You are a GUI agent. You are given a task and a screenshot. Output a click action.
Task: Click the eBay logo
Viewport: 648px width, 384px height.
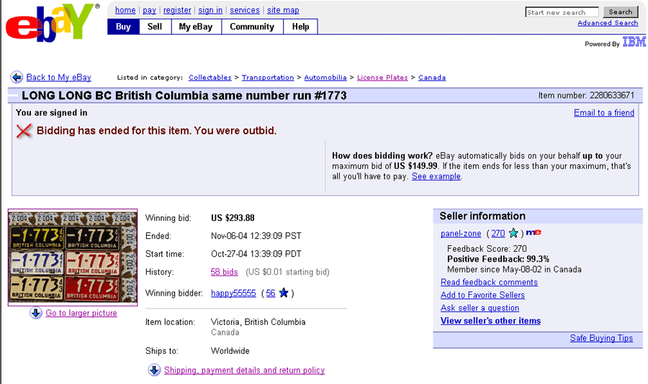point(53,22)
